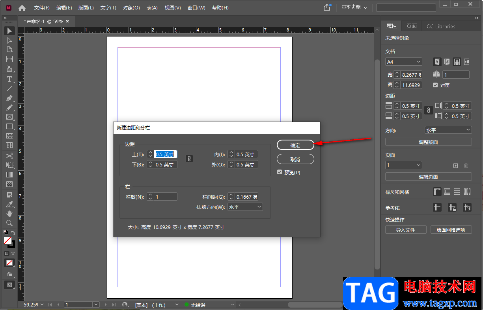483x310 pixels.
Task: Click the stroke color swatch in toolbar
Action: coord(13,245)
